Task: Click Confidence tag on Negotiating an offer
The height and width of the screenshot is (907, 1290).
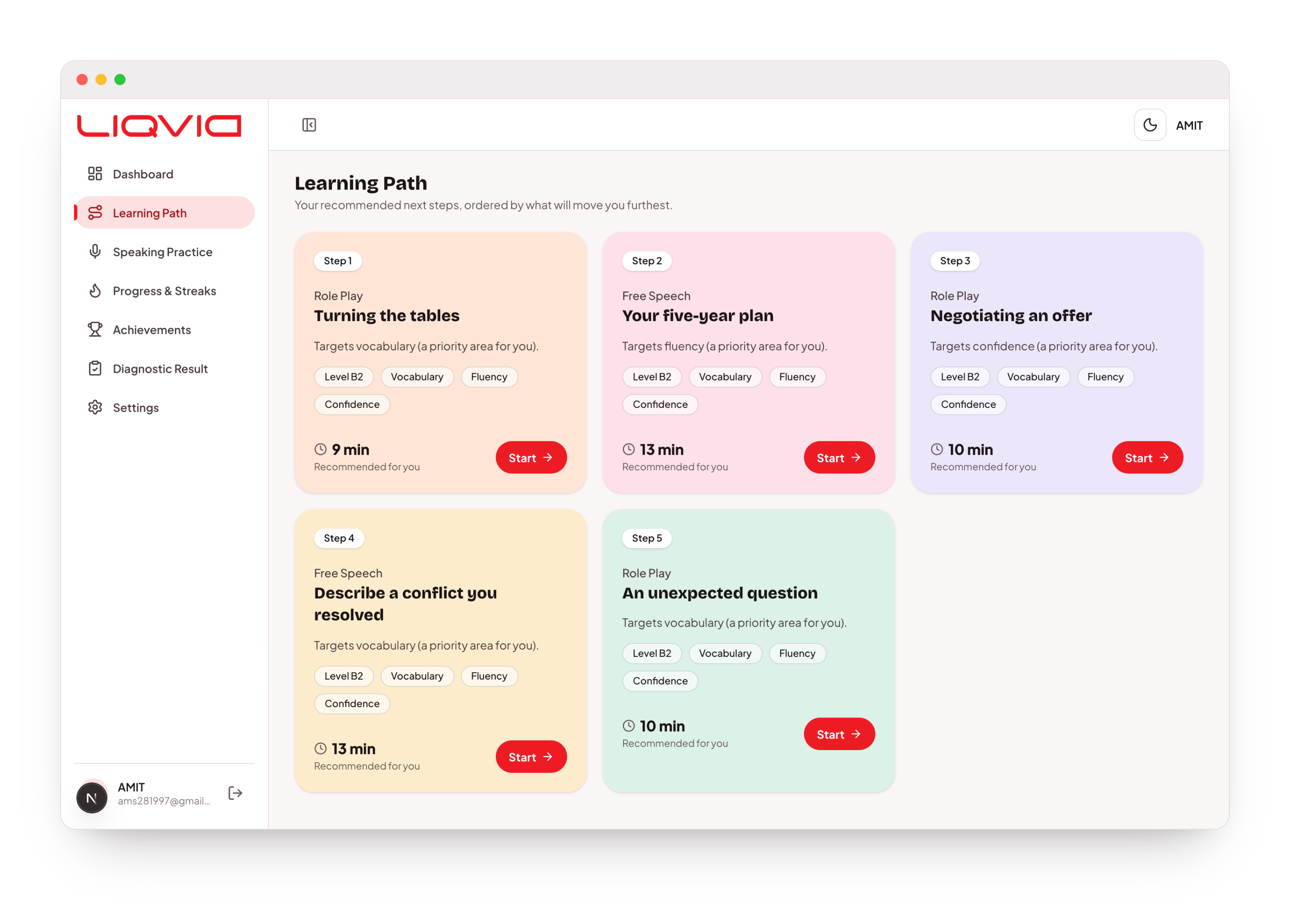Action: point(968,404)
